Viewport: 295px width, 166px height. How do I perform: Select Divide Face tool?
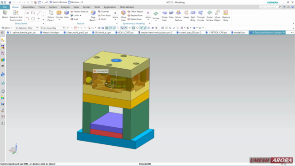(x=165, y=16)
